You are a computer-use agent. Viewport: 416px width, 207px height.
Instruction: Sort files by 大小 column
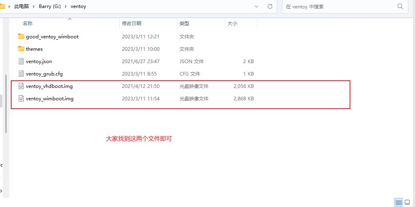pos(232,24)
